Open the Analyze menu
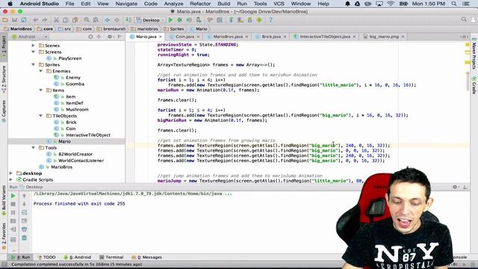Viewport: 478px width, 269px height. click(173, 4)
